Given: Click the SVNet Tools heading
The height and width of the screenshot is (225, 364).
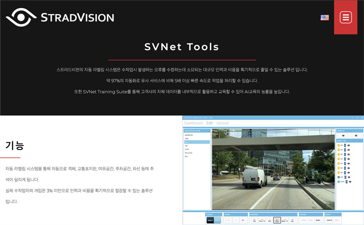Looking at the screenshot, I should [x=182, y=47].
